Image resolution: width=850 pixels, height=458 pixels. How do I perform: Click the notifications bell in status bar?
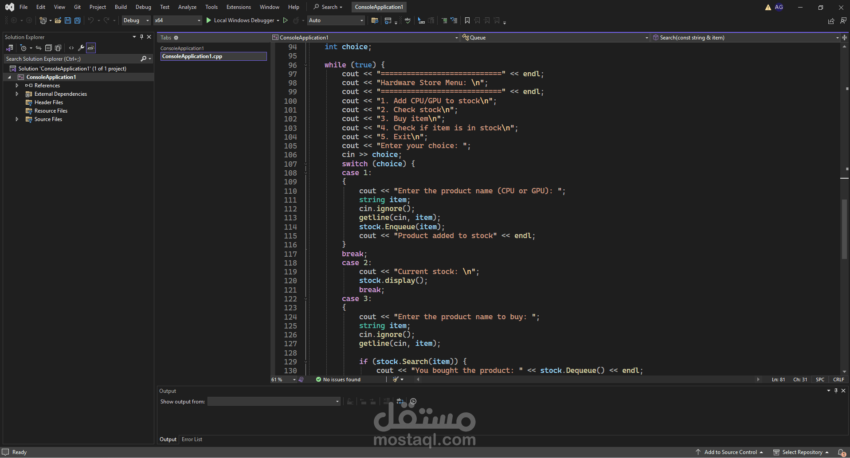(842, 452)
